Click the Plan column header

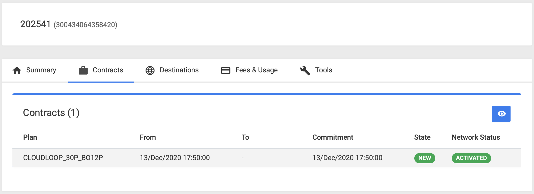(x=30, y=137)
